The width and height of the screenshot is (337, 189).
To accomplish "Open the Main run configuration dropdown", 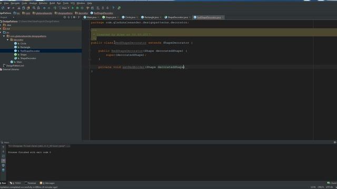I will pos(64,8).
